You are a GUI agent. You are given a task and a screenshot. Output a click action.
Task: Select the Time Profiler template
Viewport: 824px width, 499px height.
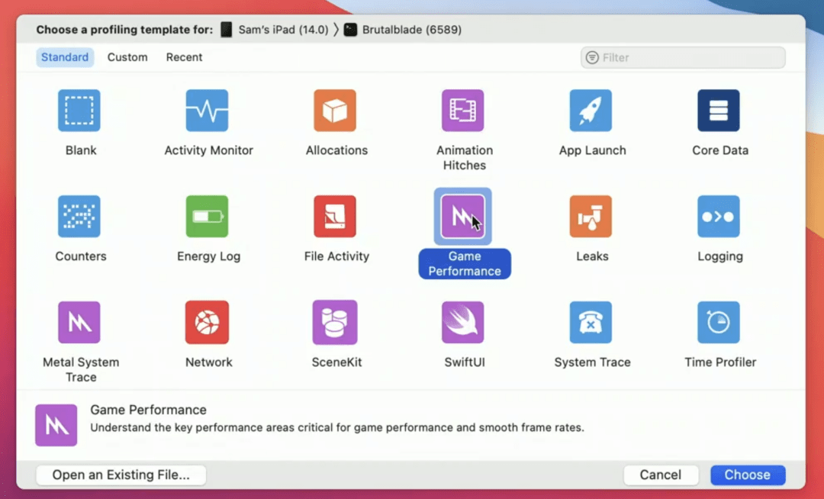719,322
